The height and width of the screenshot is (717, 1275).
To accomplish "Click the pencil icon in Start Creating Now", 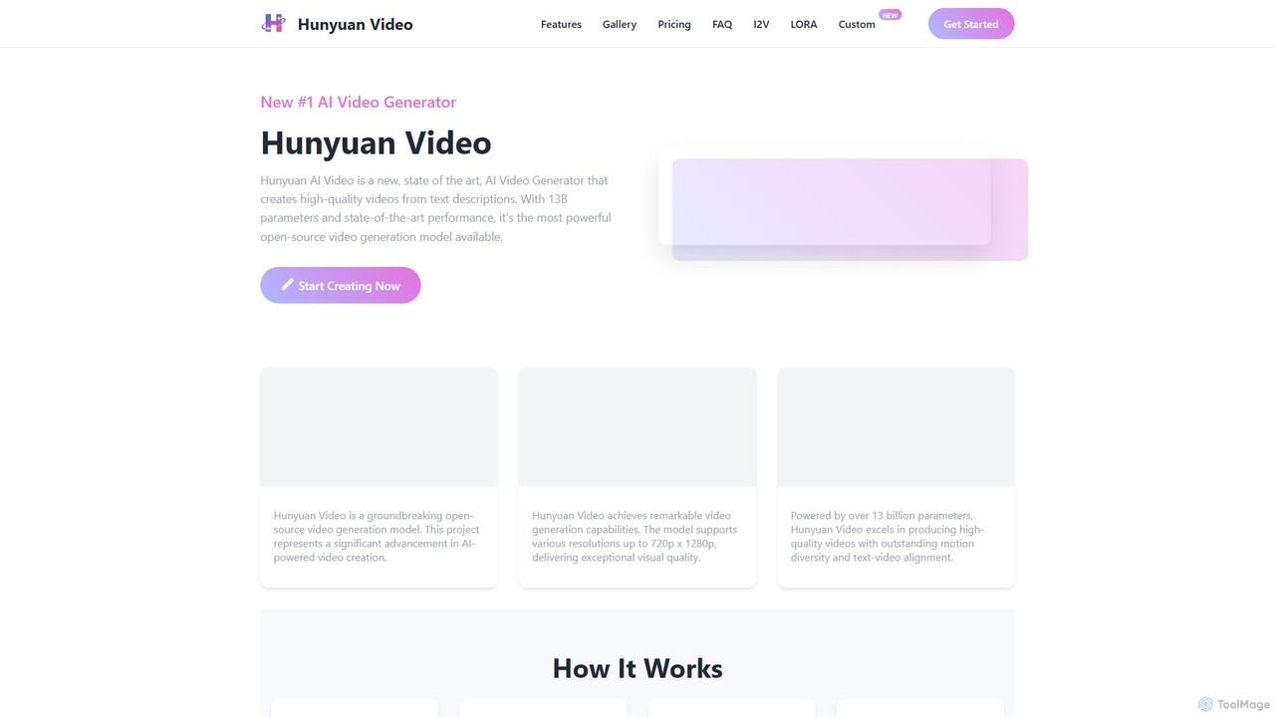I will pos(287,285).
